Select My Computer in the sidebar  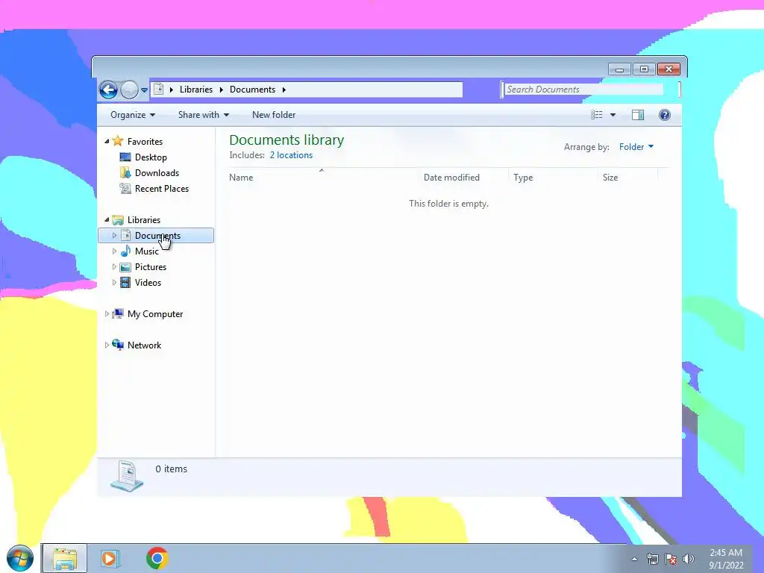click(x=155, y=314)
